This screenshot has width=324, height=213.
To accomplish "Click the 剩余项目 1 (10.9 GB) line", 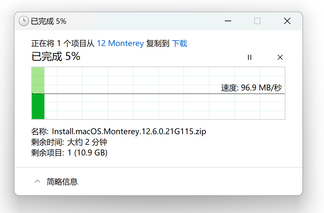I will (69, 153).
